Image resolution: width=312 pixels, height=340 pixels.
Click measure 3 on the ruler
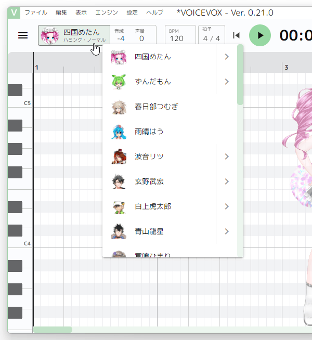(286, 68)
